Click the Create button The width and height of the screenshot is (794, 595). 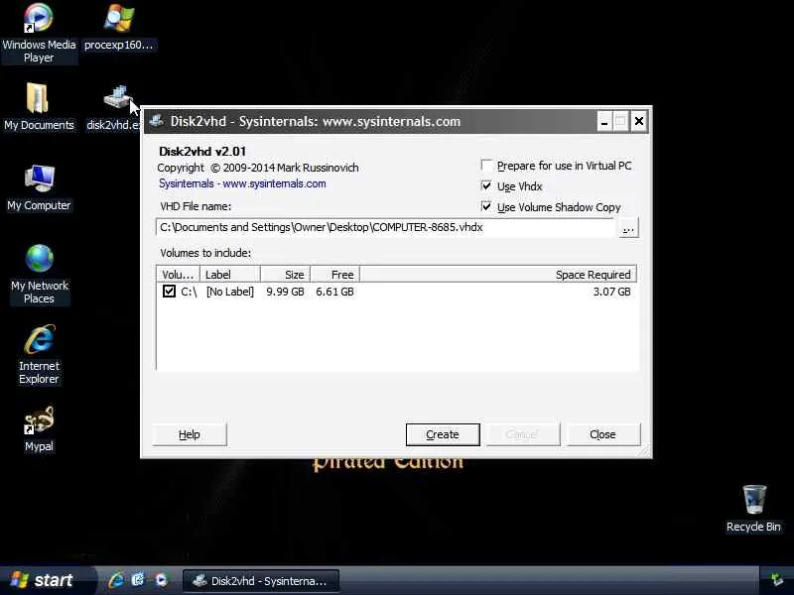pyautogui.click(x=443, y=434)
